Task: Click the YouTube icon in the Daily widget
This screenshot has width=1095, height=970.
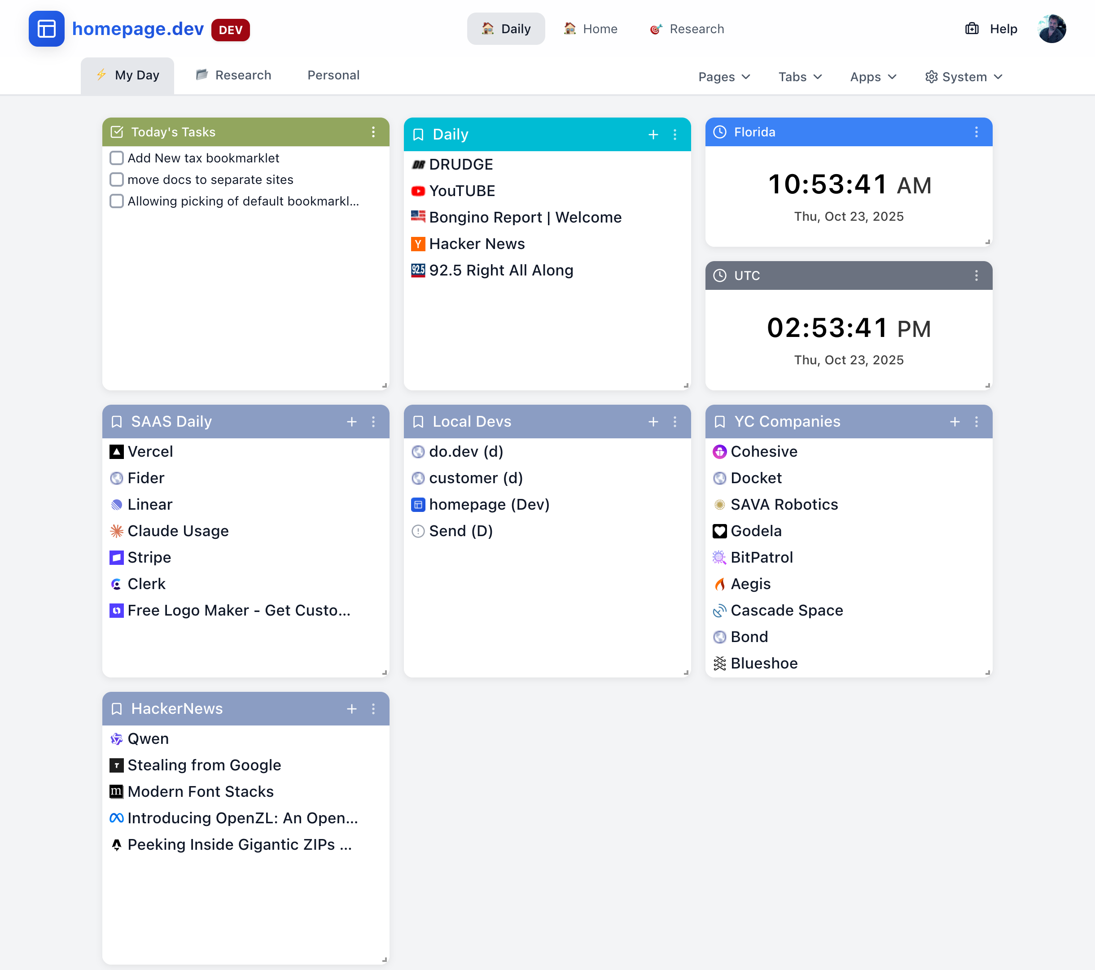Action: [418, 191]
